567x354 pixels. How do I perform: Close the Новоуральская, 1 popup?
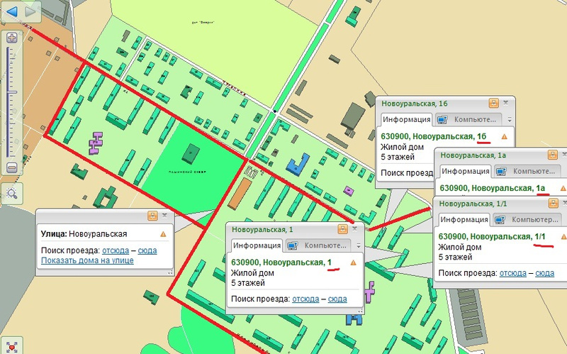355,228
